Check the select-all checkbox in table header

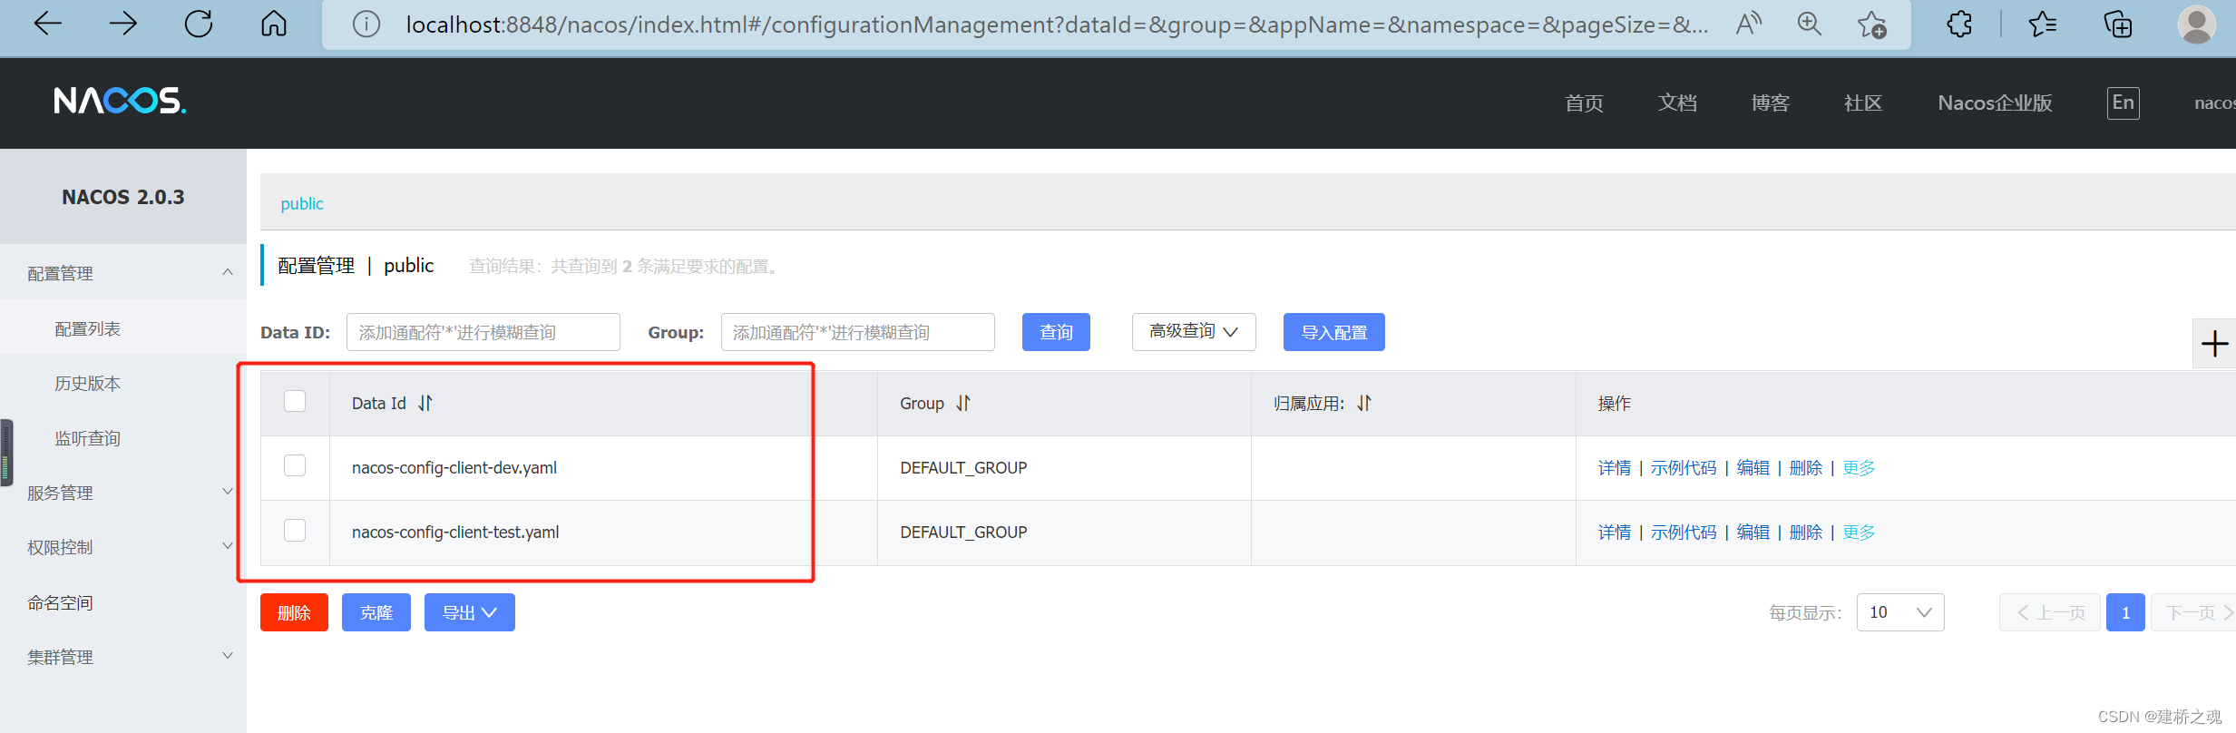[x=295, y=401]
